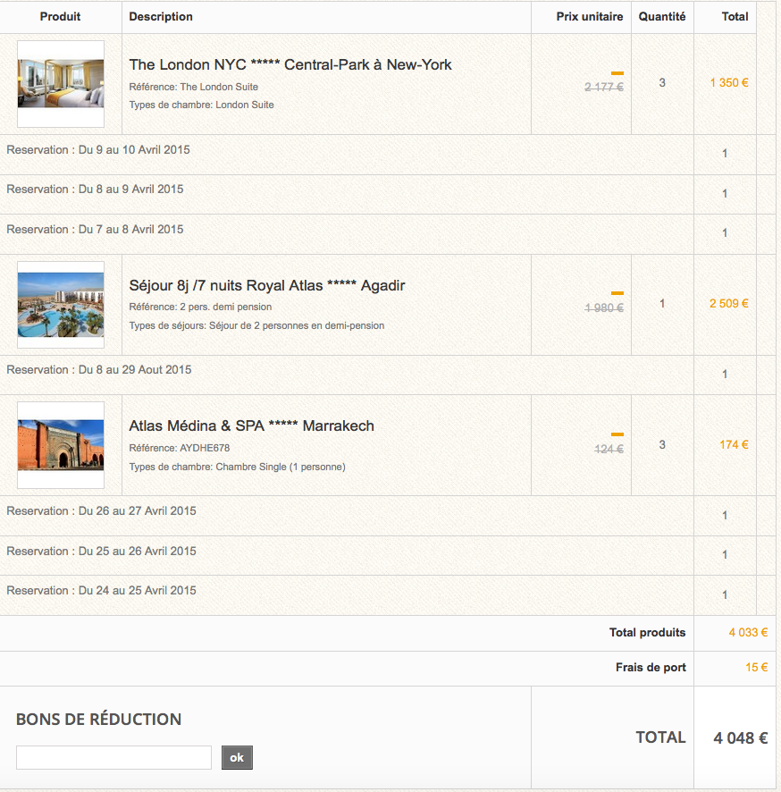Click the 1 350 € London total price
Viewport: 781px width, 792px height.
(x=729, y=83)
